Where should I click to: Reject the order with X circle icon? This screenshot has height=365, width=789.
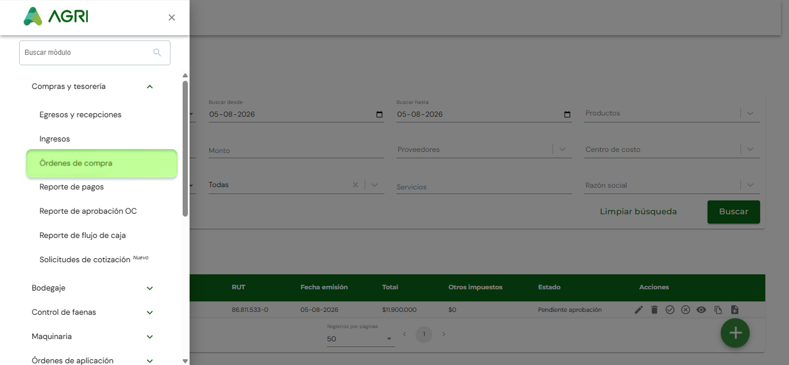(686, 310)
